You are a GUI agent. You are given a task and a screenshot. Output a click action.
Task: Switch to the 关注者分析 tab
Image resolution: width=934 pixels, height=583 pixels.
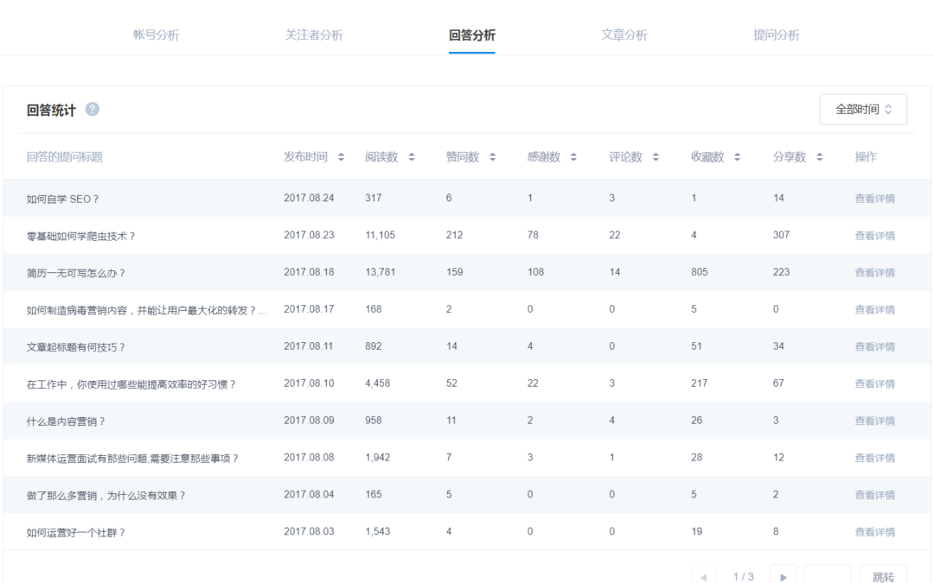(x=314, y=35)
